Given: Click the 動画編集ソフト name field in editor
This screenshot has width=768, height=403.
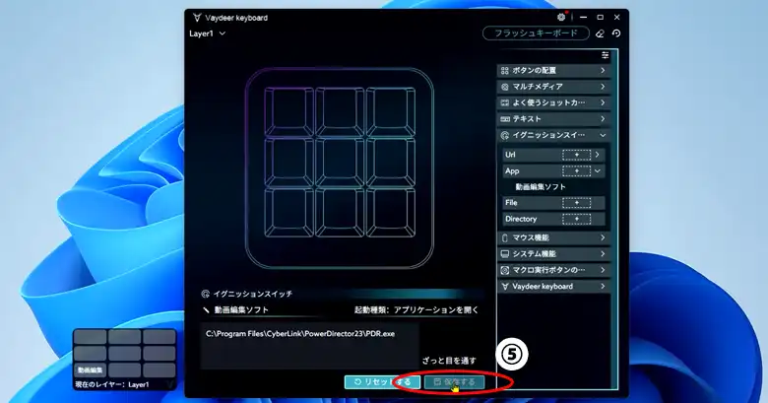Looking at the screenshot, I should 241,309.
